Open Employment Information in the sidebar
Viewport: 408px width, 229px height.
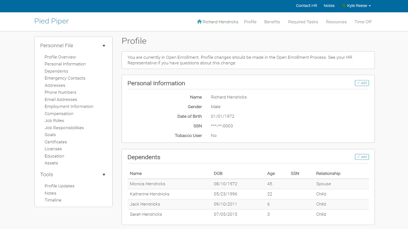69,106
